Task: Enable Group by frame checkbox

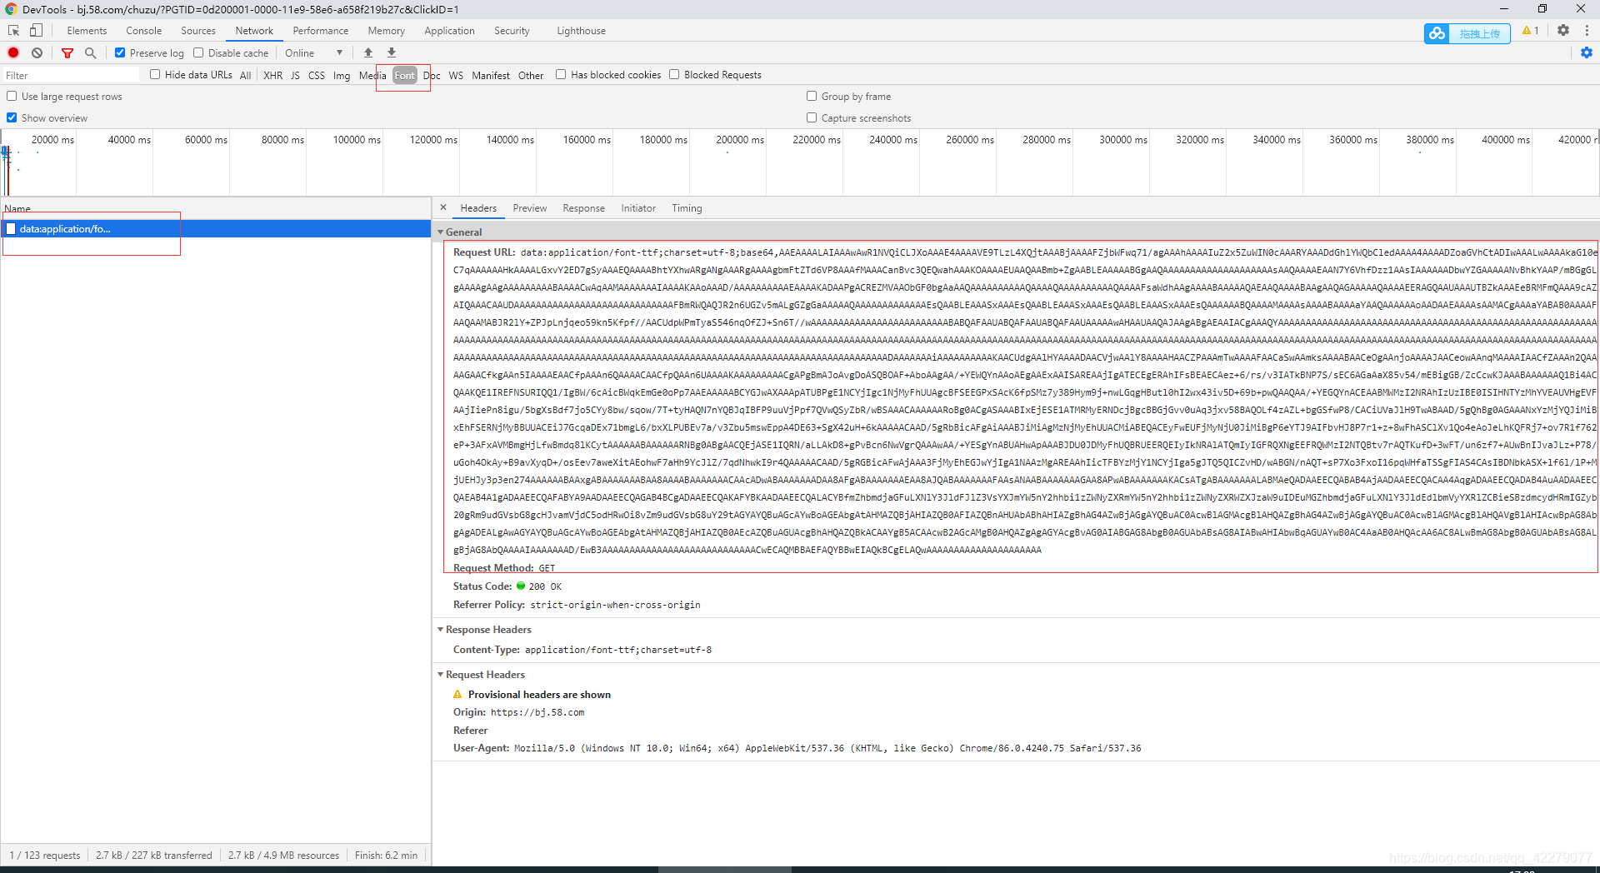Action: pyautogui.click(x=812, y=96)
